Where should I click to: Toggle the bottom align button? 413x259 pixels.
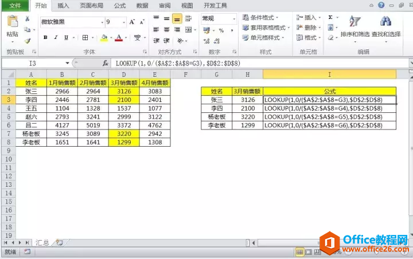[177, 19]
